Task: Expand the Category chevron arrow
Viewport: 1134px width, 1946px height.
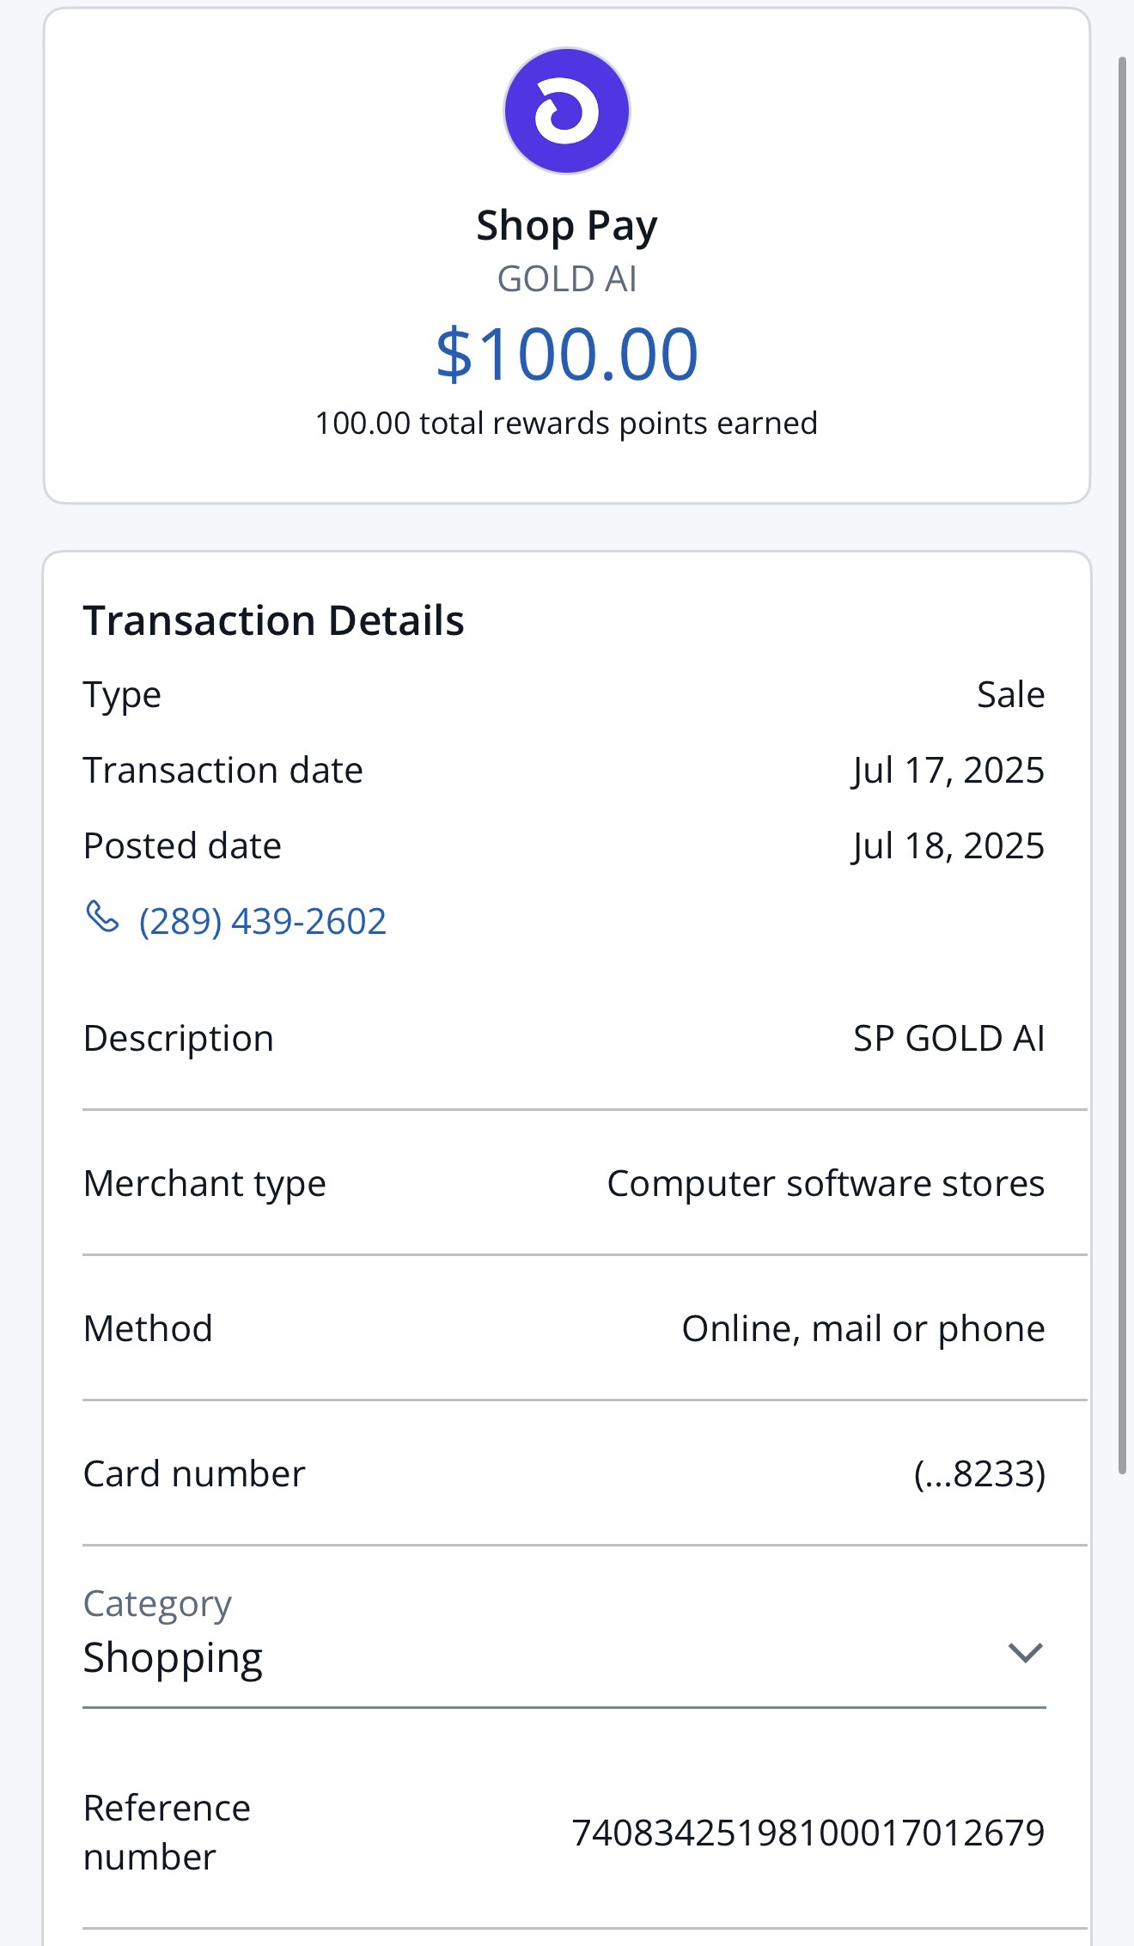Action: 1024,1652
